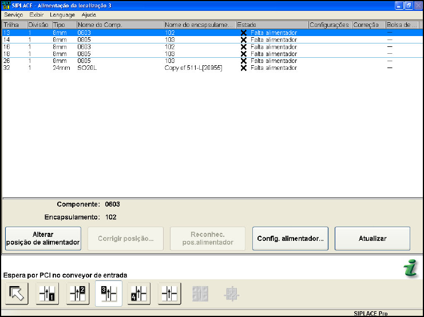
Task: Open the Exibir menu
Action: coord(37,14)
